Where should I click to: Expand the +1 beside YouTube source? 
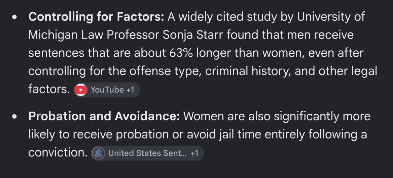(x=130, y=90)
